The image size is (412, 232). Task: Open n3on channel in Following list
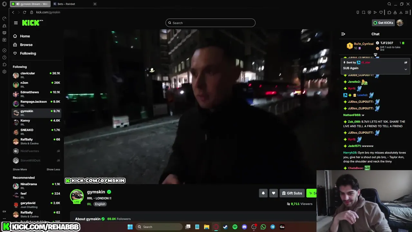pos(36,84)
